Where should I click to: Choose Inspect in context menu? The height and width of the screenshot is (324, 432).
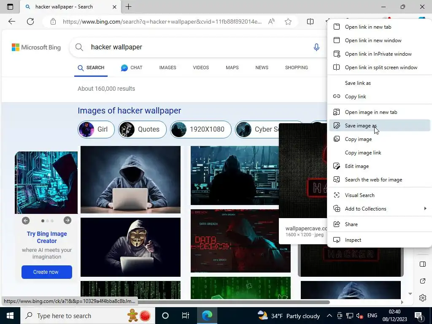pyautogui.click(x=379, y=240)
